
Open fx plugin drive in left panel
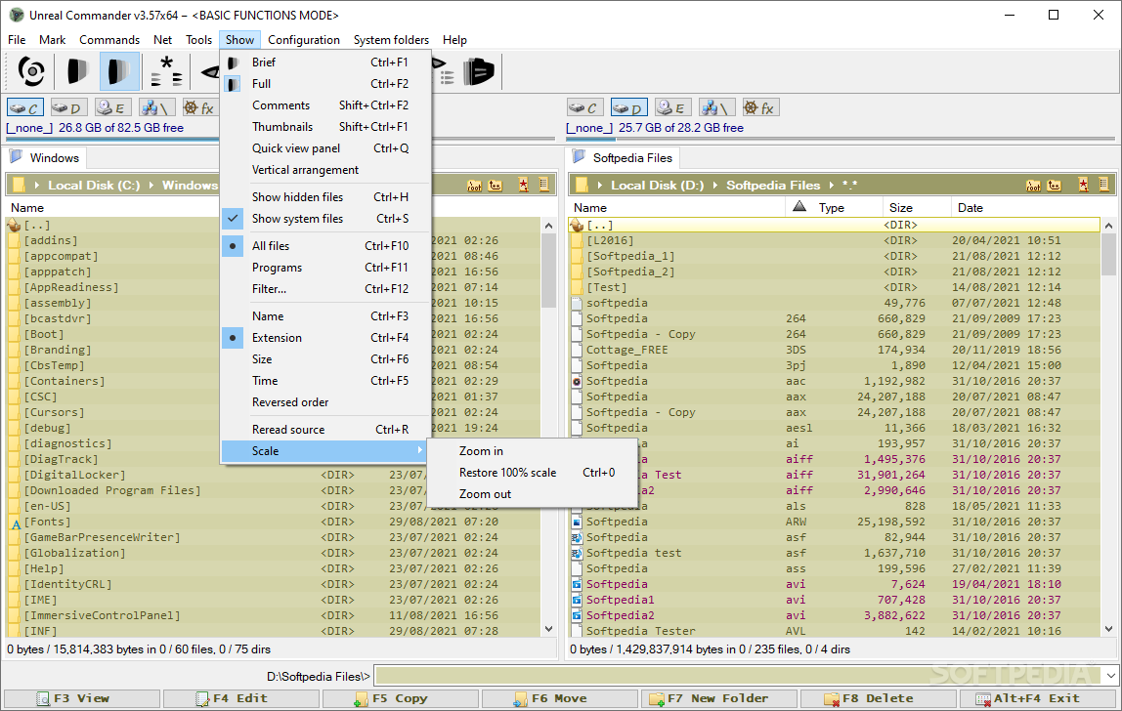[199, 107]
